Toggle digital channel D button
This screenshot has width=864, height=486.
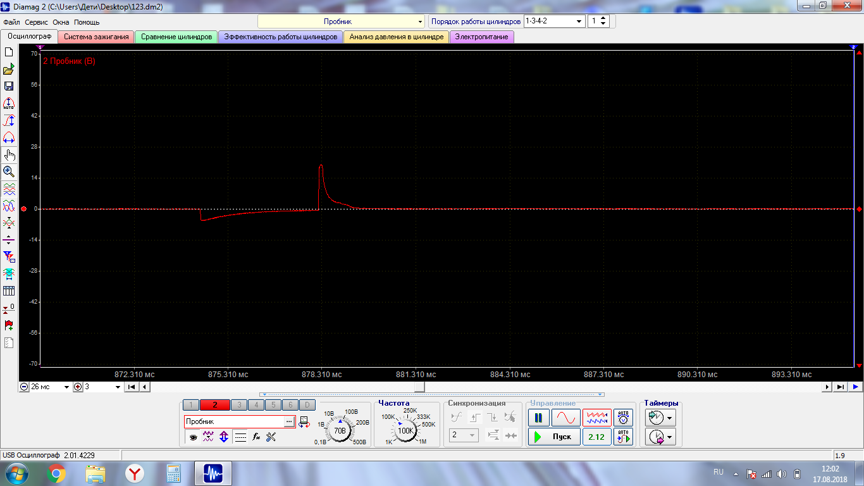[x=307, y=405]
